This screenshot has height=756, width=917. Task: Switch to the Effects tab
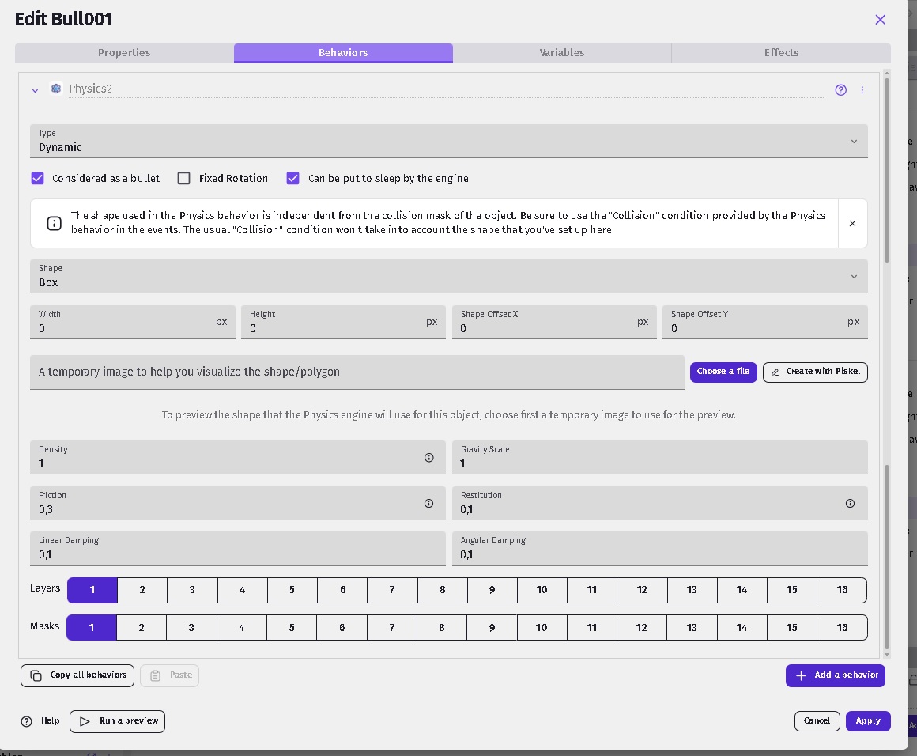pyautogui.click(x=781, y=53)
